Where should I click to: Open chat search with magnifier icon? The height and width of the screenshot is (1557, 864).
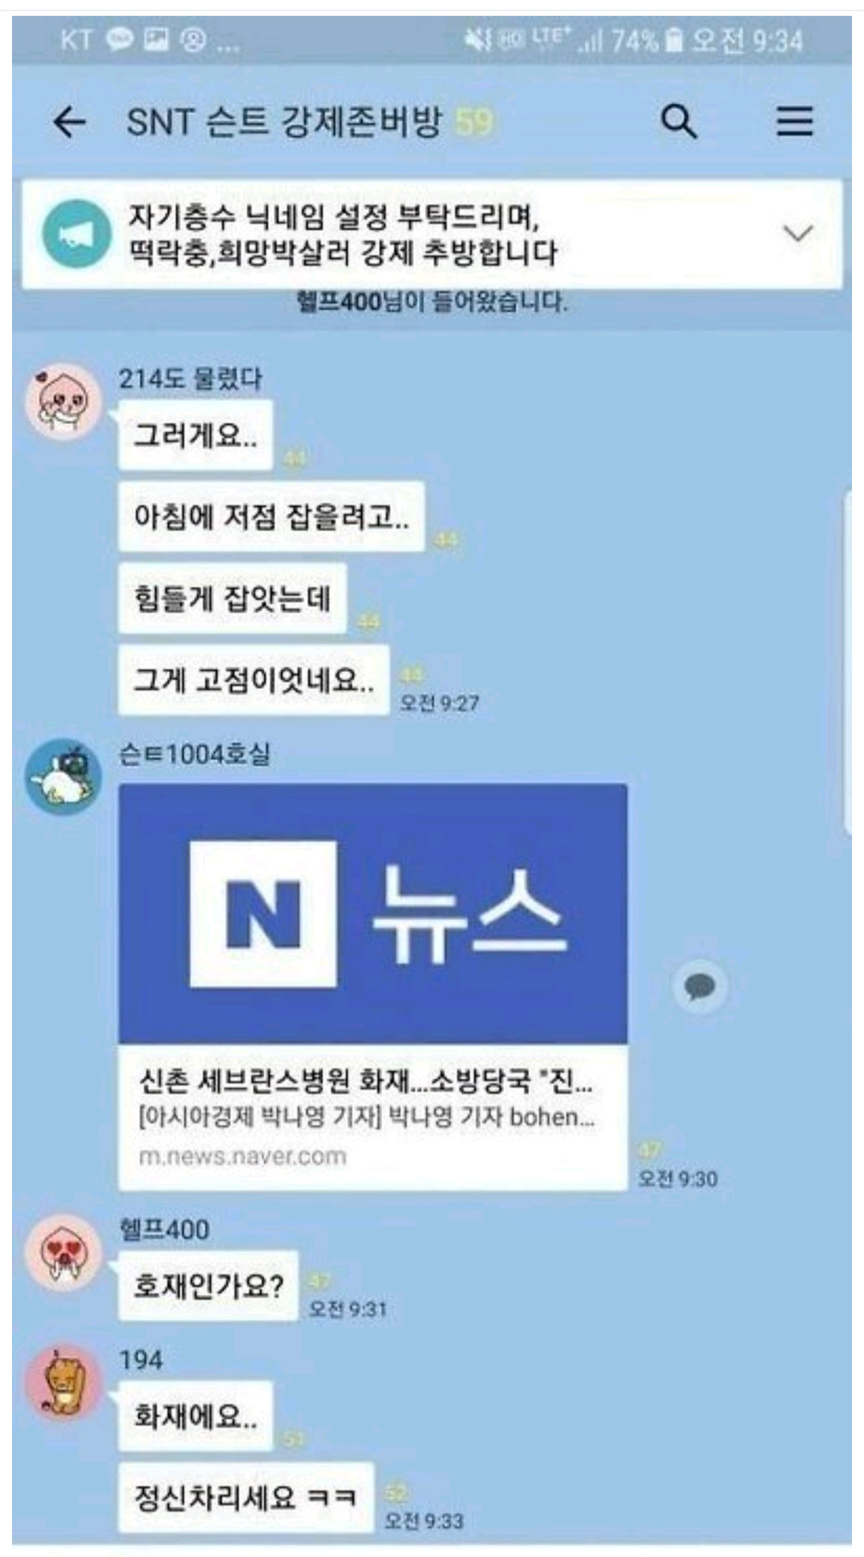point(679,121)
